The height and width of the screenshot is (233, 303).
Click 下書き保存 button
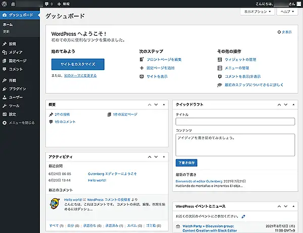(186, 163)
